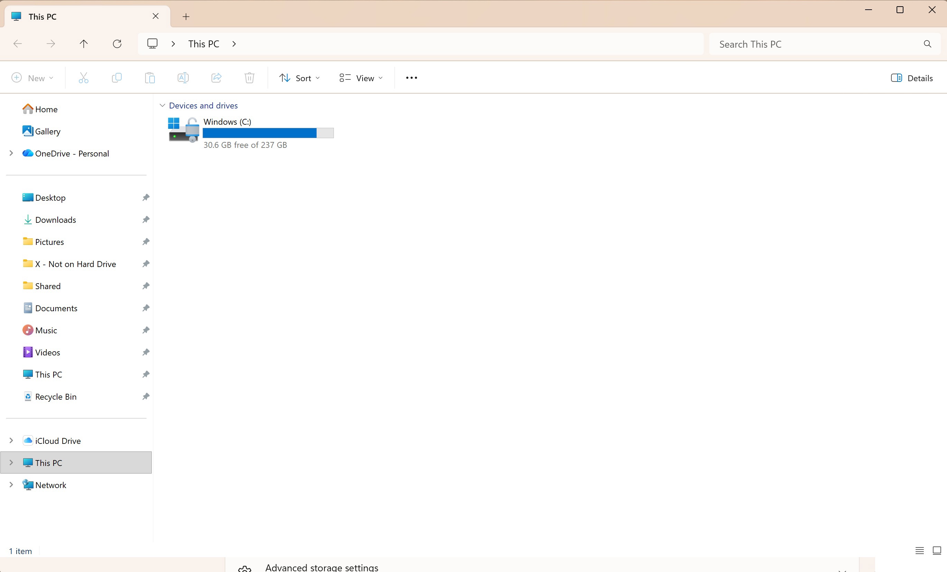Open the View dropdown menu

tap(361, 78)
